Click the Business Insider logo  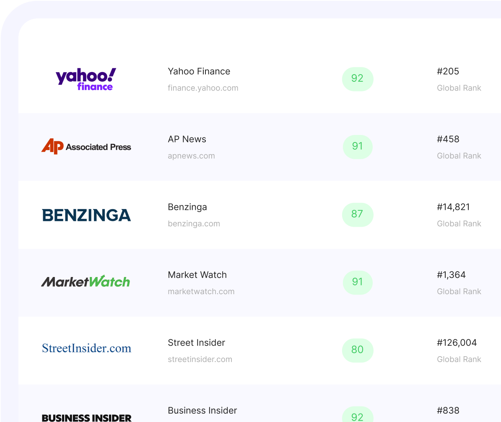click(x=86, y=417)
